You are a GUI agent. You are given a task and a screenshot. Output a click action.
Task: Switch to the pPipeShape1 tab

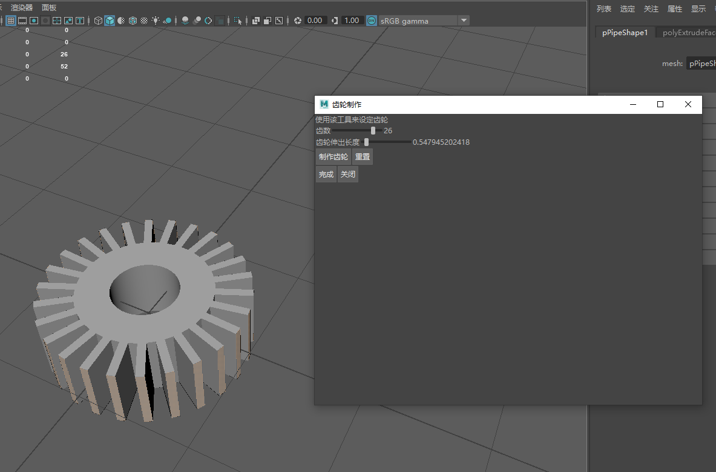tap(625, 33)
